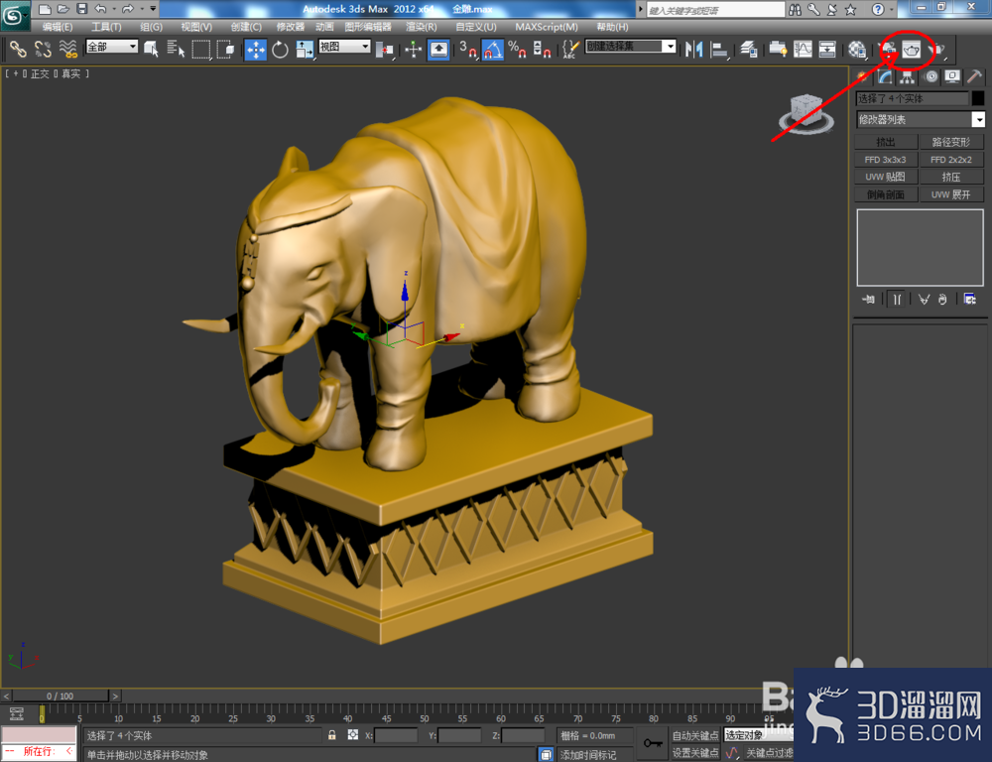Click the UVW 展开 button

pos(951,194)
